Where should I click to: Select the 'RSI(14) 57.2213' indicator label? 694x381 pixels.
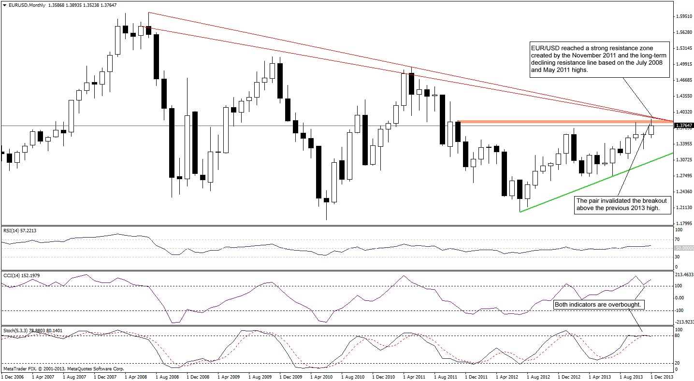[x=19, y=231]
